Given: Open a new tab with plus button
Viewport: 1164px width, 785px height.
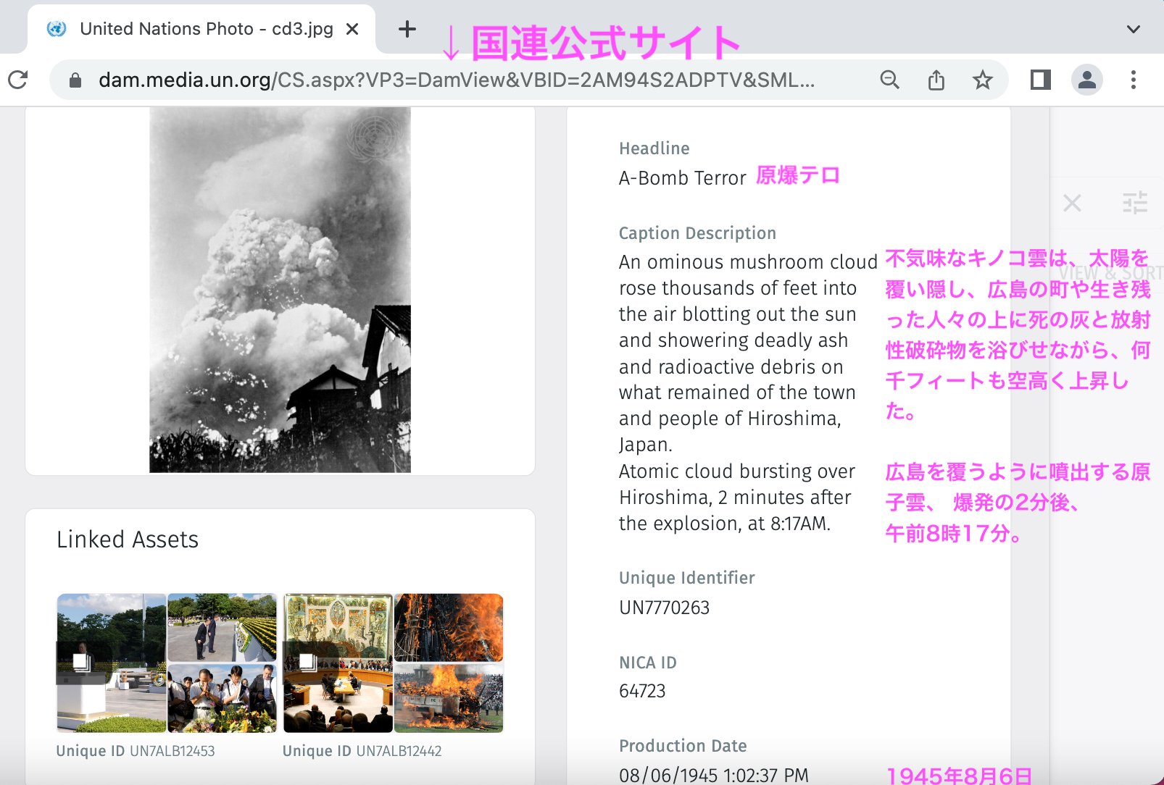Looking at the screenshot, I should (x=407, y=29).
